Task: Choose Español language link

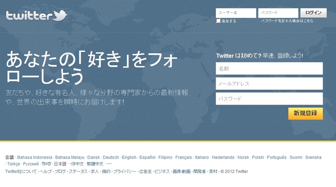Action: click(x=147, y=157)
